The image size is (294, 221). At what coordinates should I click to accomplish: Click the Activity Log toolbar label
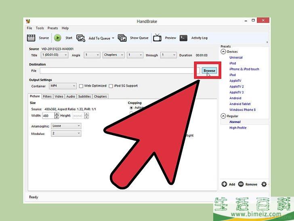click(199, 38)
